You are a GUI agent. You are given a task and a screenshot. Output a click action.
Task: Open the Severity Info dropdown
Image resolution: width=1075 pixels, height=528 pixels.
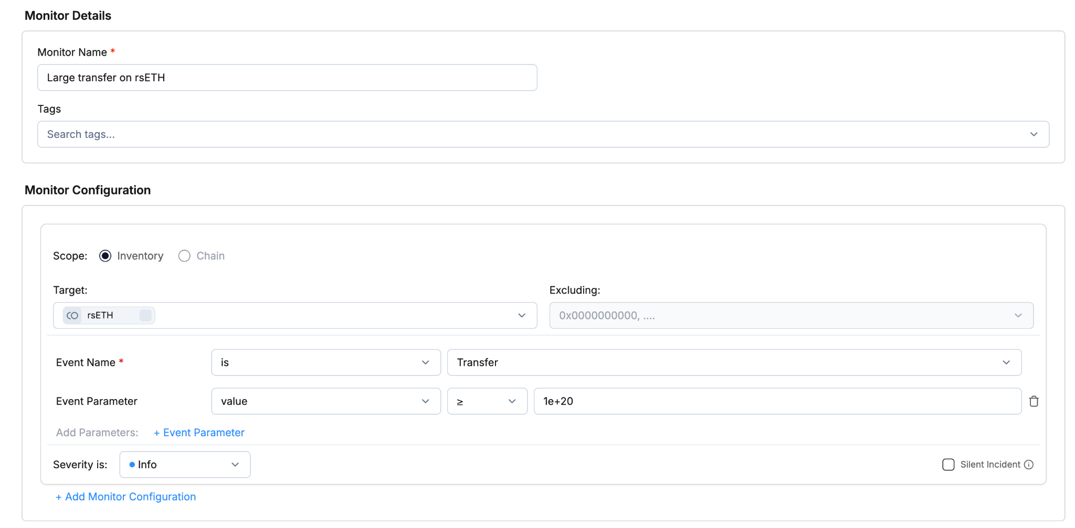point(185,465)
